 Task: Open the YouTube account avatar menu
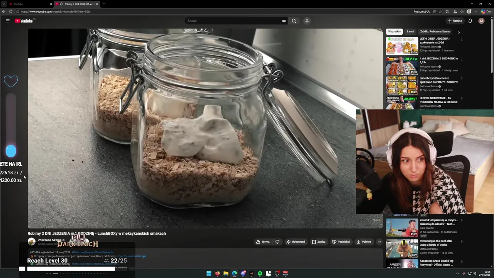tap(481, 21)
